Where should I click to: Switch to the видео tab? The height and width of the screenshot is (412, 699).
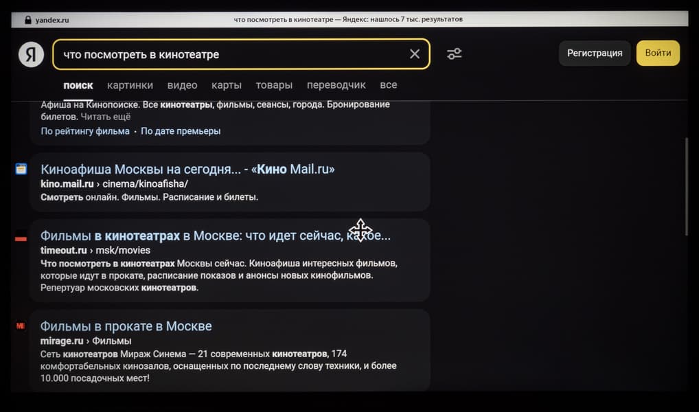click(183, 85)
